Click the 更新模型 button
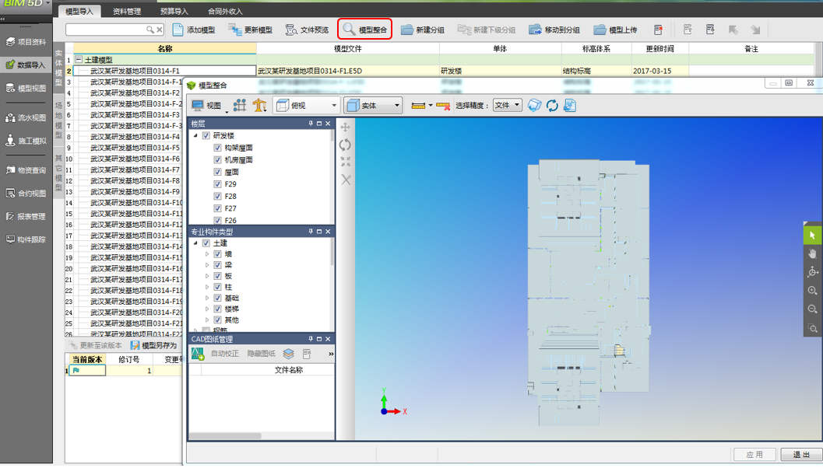The height and width of the screenshot is (468, 823). [x=251, y=30]
